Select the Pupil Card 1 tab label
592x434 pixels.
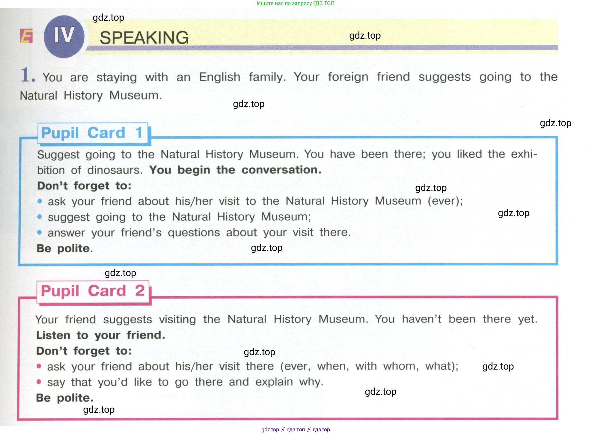click(x=92, y=133)
